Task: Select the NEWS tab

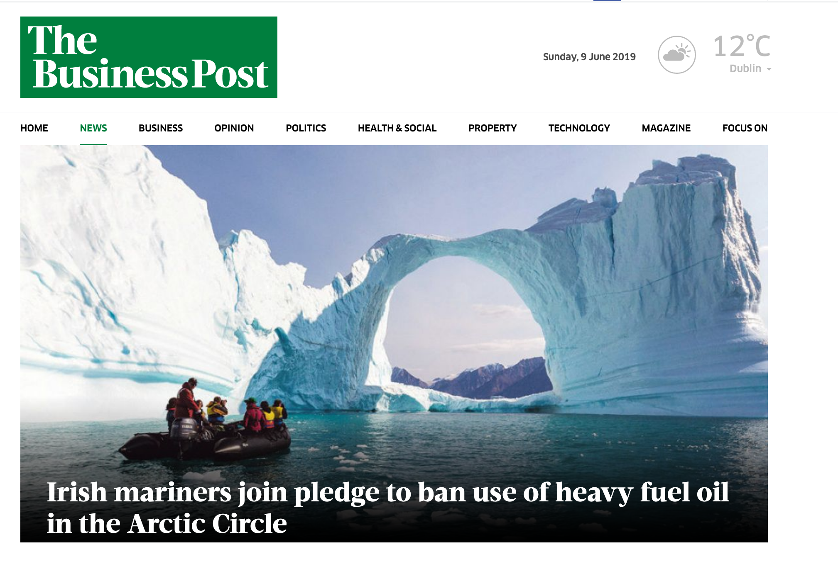Action: pos(93,128)
